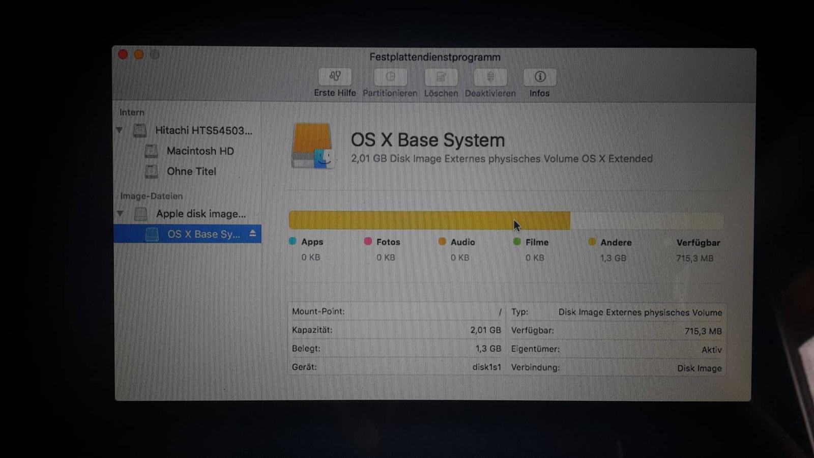The height and width of the screenshot is (458, 814).
Task: Click the Gerät disk1s1 value
Action: point(487,367)
